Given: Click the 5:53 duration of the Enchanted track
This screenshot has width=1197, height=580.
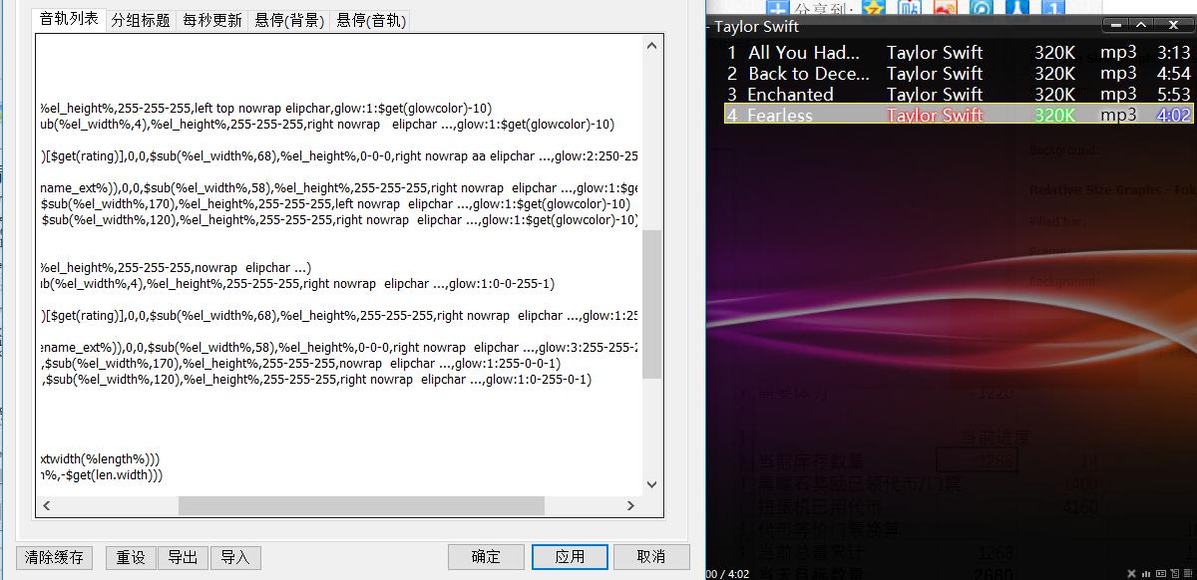Looking at the screenshot, I should tap(1174, 95).
